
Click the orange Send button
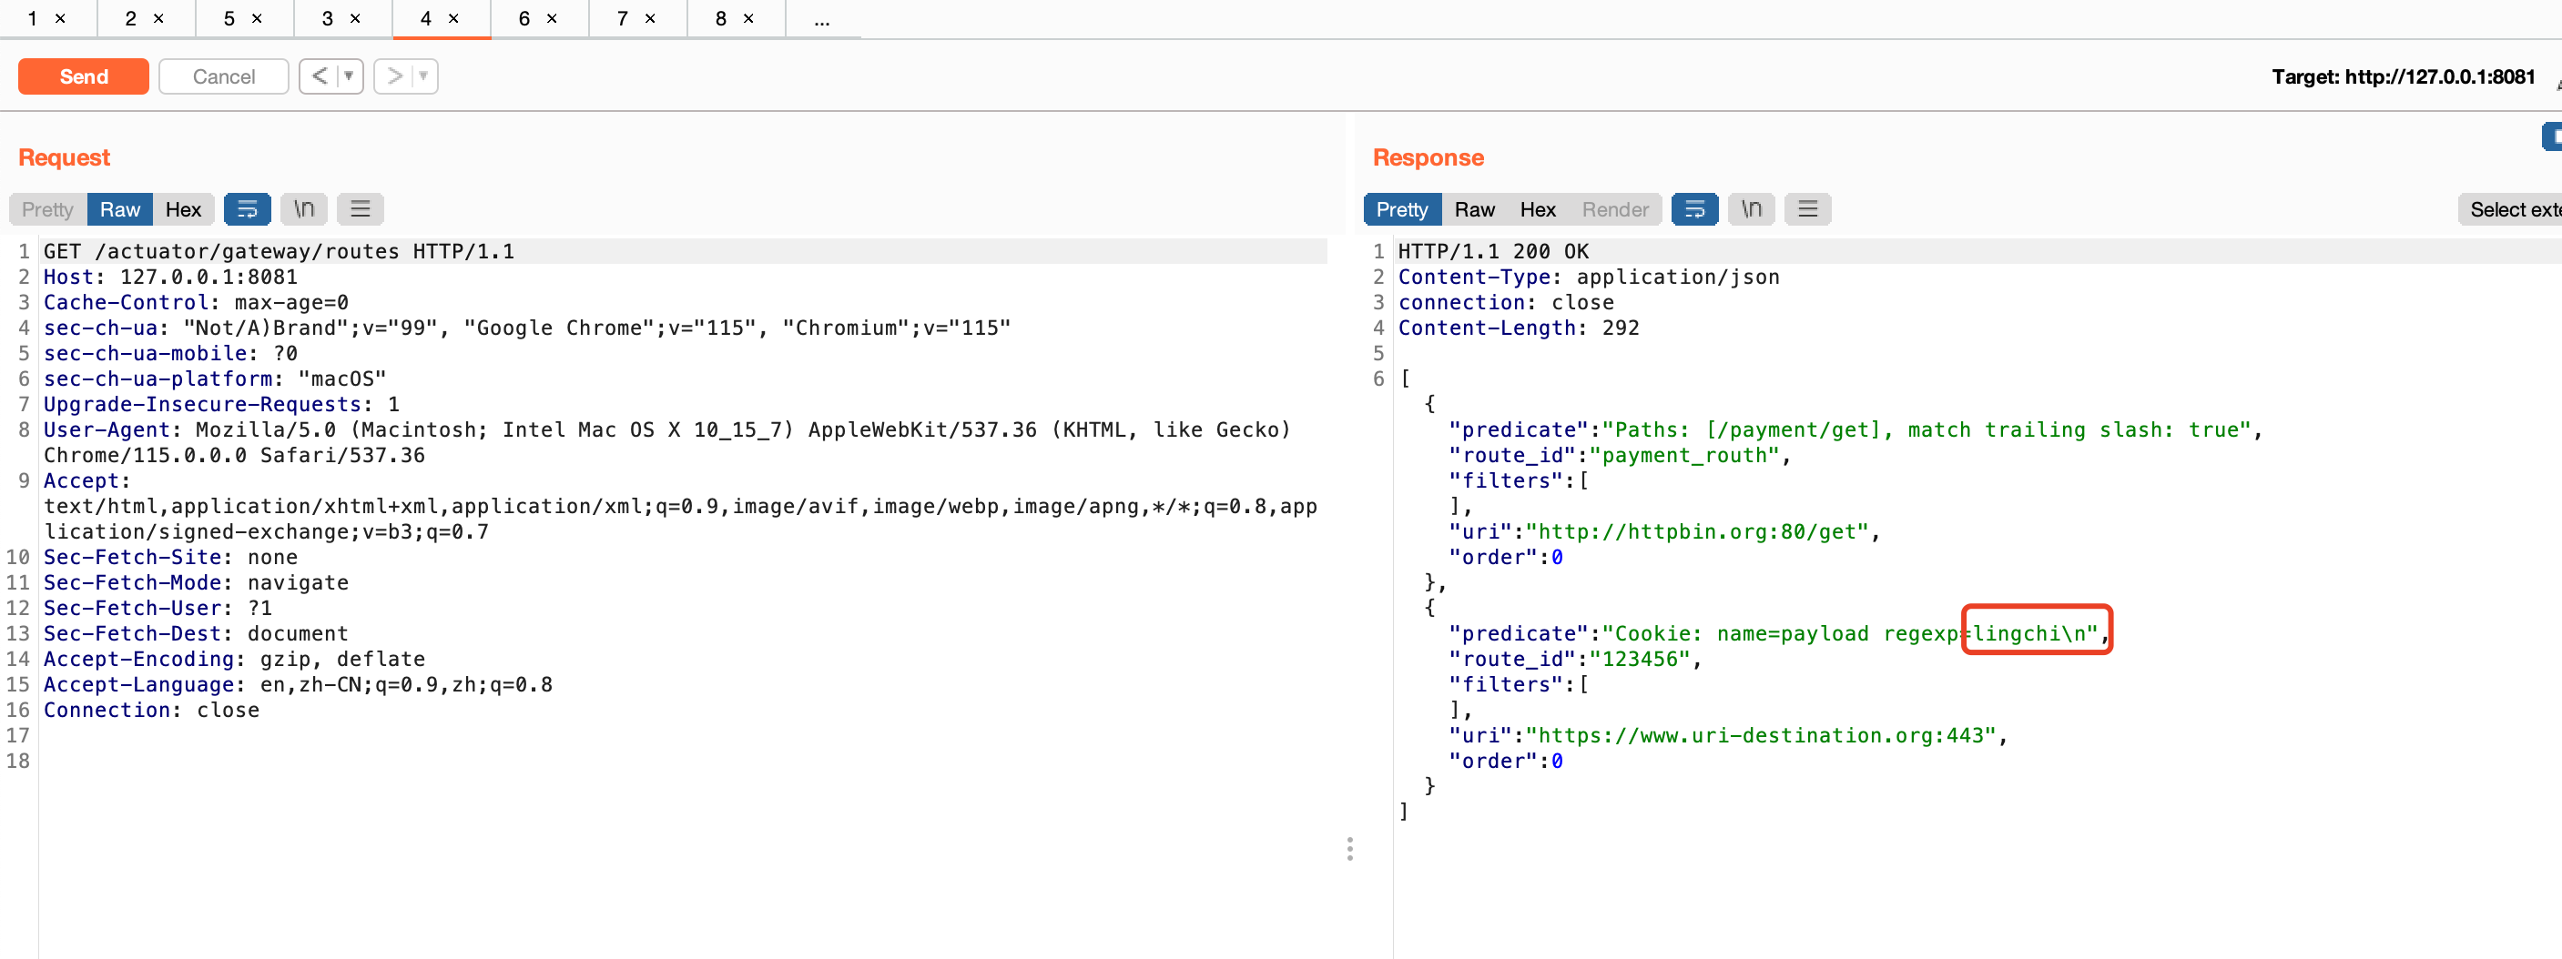click(84, 76)
